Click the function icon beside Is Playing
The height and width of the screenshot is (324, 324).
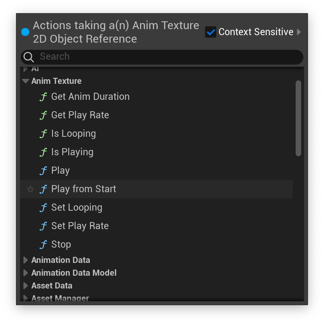click(x=43, y=152)
